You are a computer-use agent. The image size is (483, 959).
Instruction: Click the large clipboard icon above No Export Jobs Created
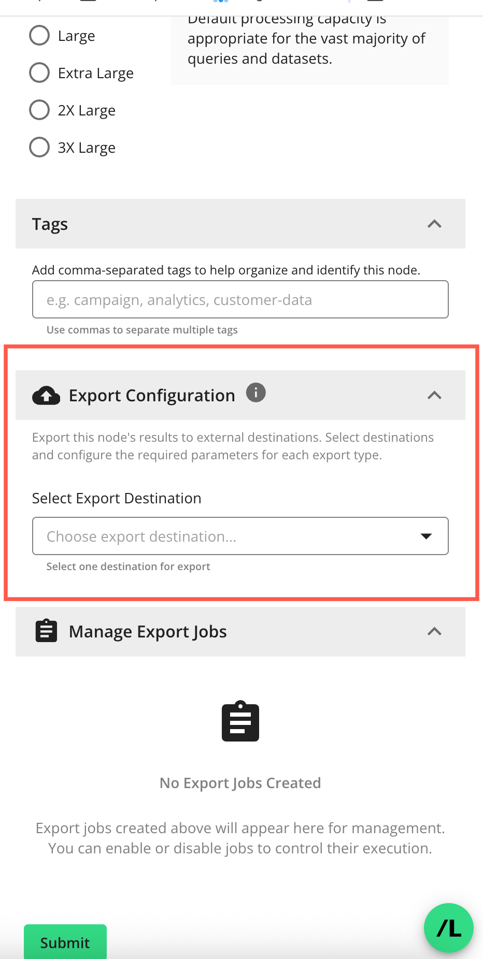point(240,721)
